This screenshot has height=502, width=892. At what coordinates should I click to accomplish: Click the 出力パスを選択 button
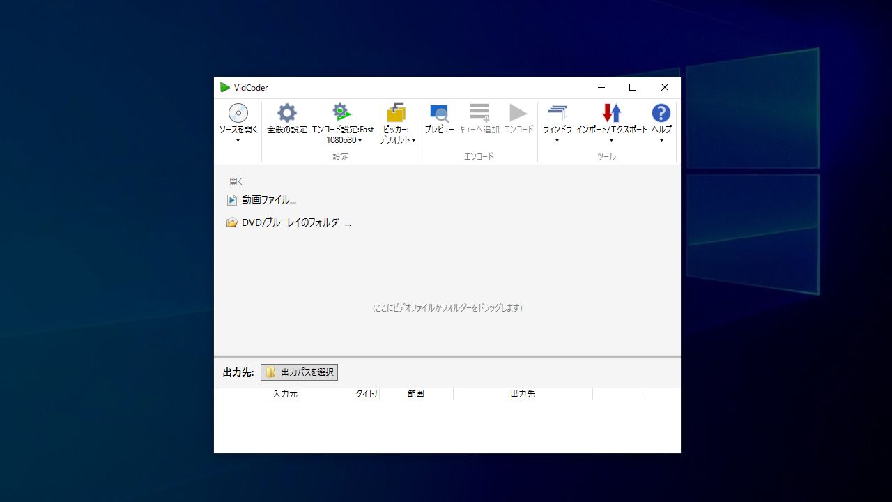point(299,372)
